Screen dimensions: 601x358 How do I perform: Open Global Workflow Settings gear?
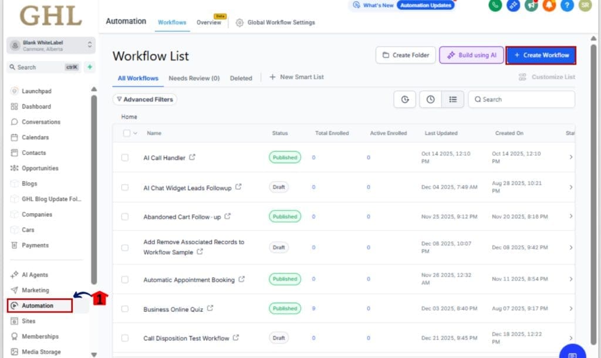pyautogui.click(x=239, y=23)
